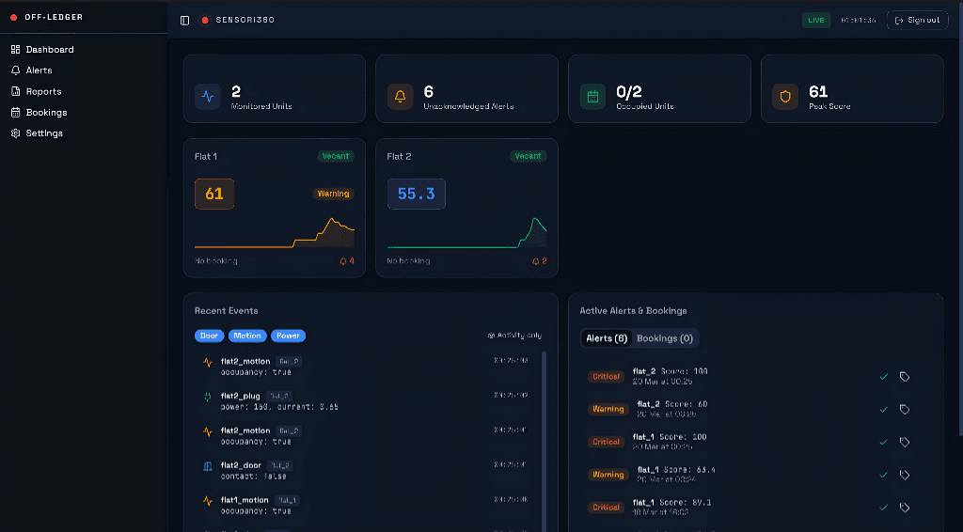Click the red SENSORI360 logo dot
Screen dimensions: 963x532
coord(205,21)
